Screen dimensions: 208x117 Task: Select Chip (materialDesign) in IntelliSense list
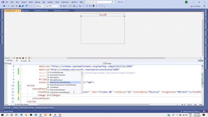pyautogui.click(x=64, y=90)
